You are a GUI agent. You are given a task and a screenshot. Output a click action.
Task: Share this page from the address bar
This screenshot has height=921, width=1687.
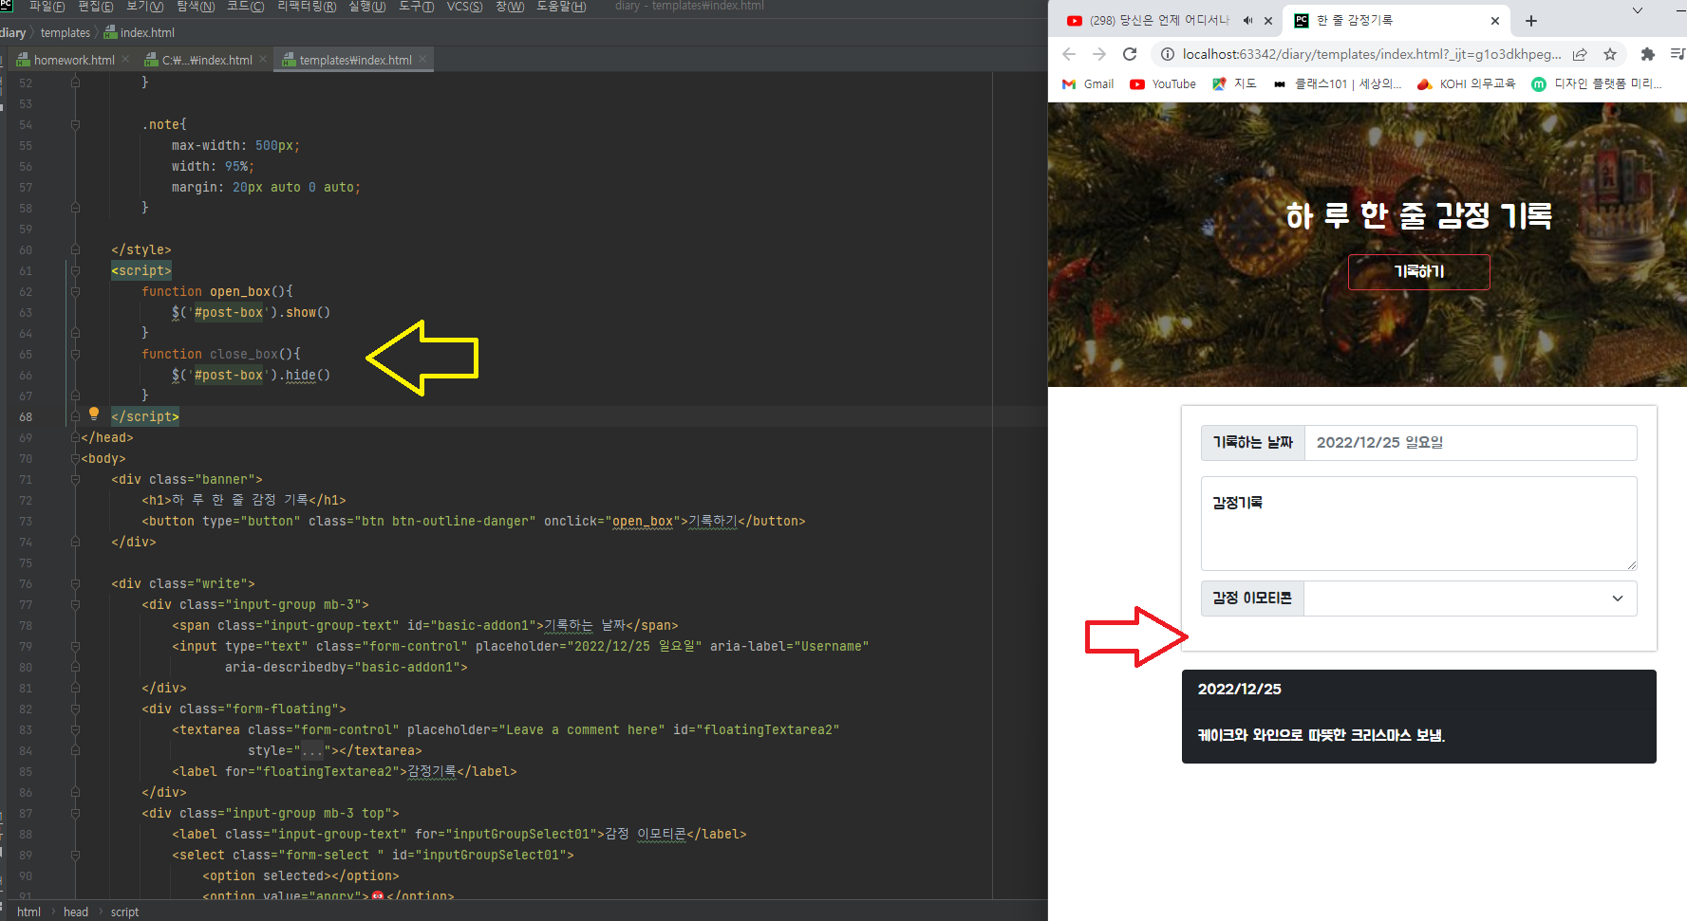pos(1580,54)
